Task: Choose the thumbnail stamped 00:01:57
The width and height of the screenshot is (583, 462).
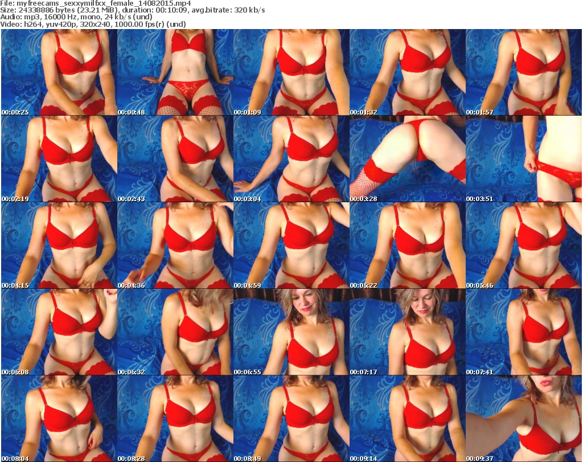Action: point(524,72)
